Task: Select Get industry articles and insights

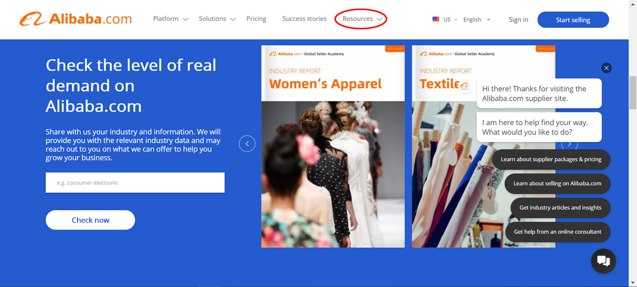Action: pyautogui.click(x=560, y=208)
